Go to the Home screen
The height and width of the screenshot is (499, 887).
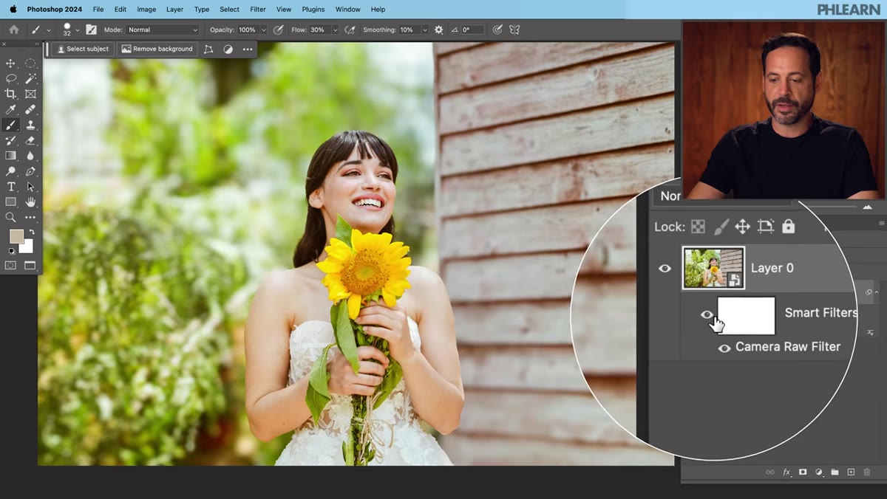13,30
